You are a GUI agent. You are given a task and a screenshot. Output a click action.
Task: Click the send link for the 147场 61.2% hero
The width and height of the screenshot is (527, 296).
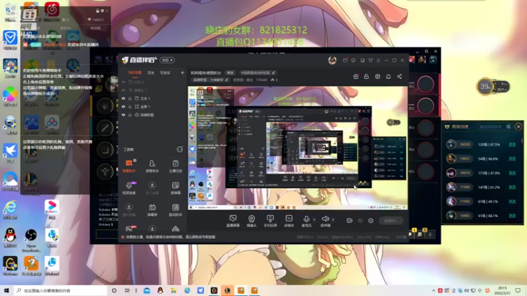click(513, 187)
